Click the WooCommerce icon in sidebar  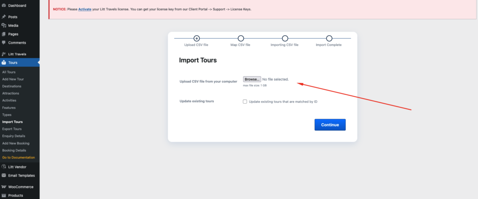4,187
